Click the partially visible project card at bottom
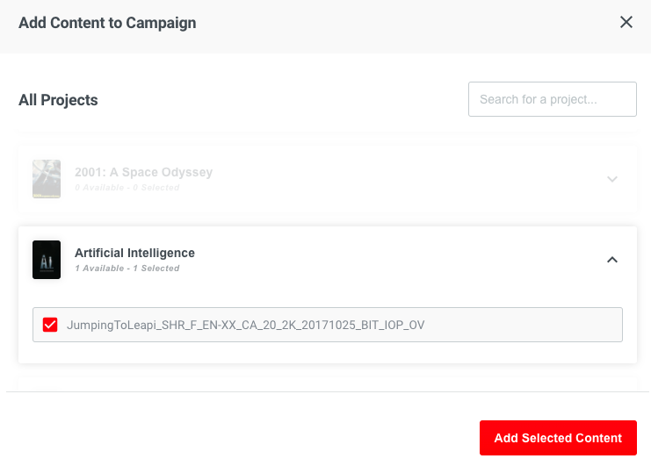Screen dimensions: 651x473 pos(325,384)
